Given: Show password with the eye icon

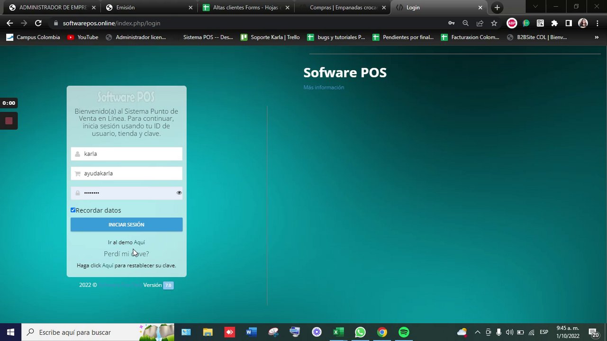Looking at the screenshot, I should [x=179, y=193].
